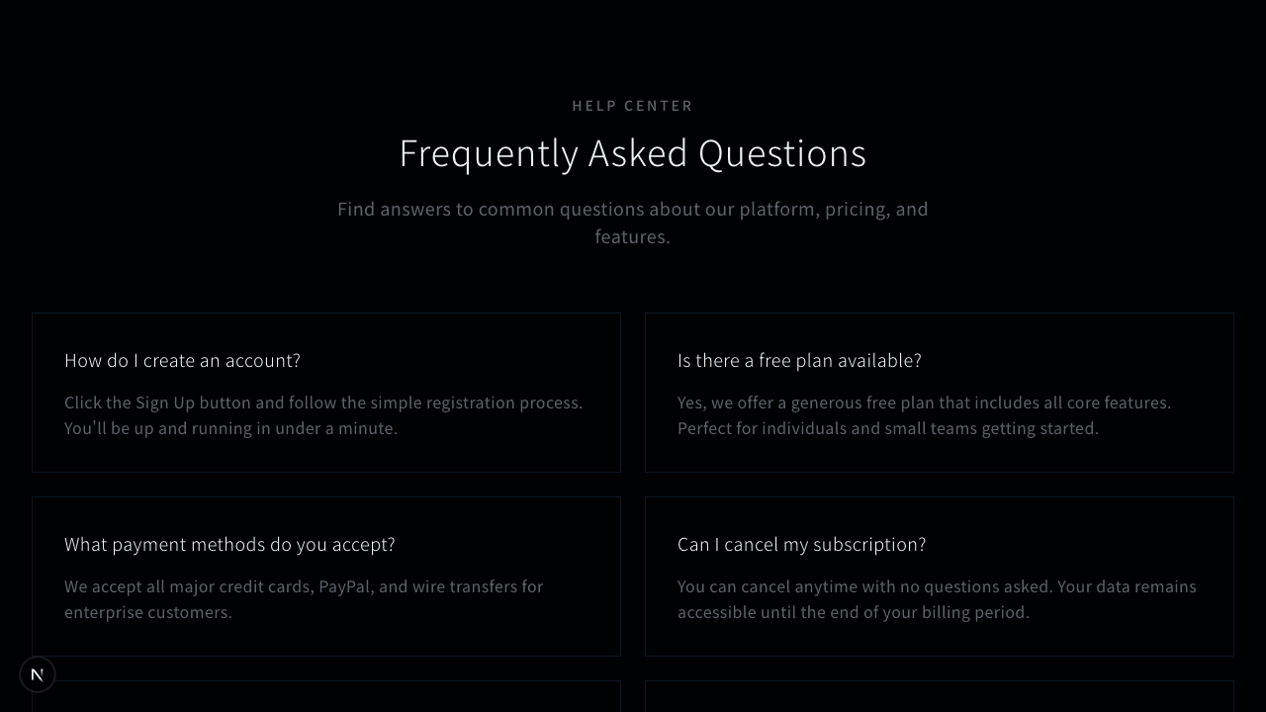Screen dimensions: 1266x712
Task: Click the partially visible bottom-left FAQ card
Action: point(326,696)
